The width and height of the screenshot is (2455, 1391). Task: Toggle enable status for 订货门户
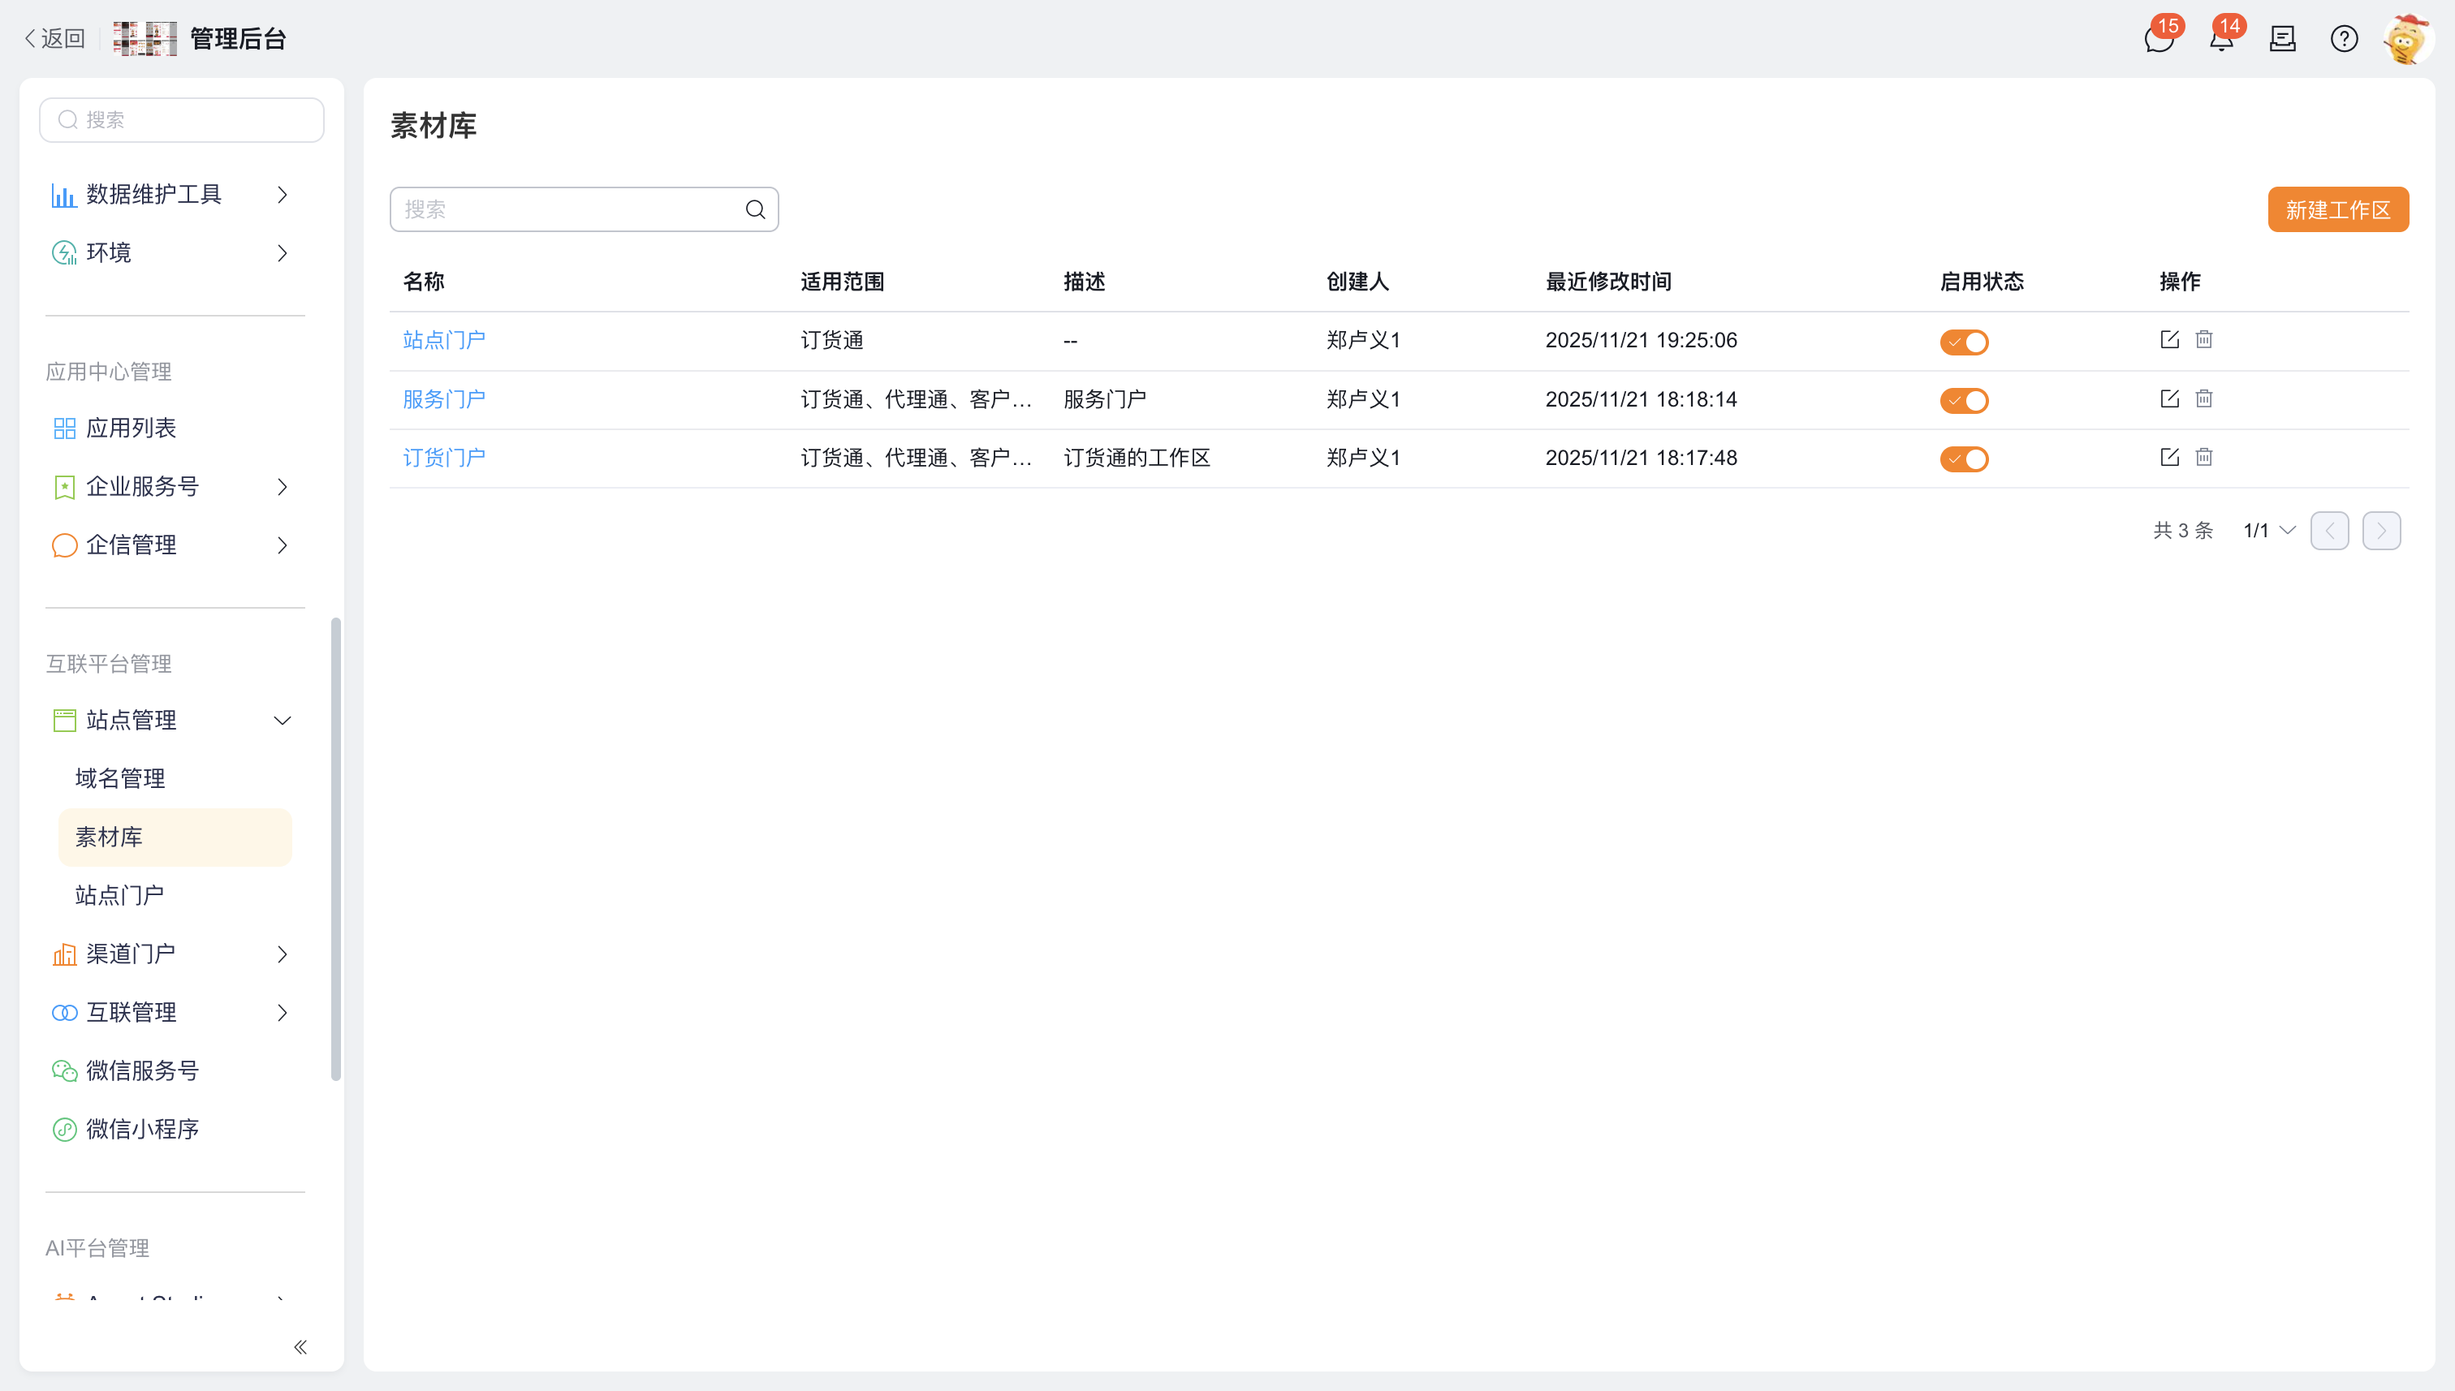(x=1964, y=459)
